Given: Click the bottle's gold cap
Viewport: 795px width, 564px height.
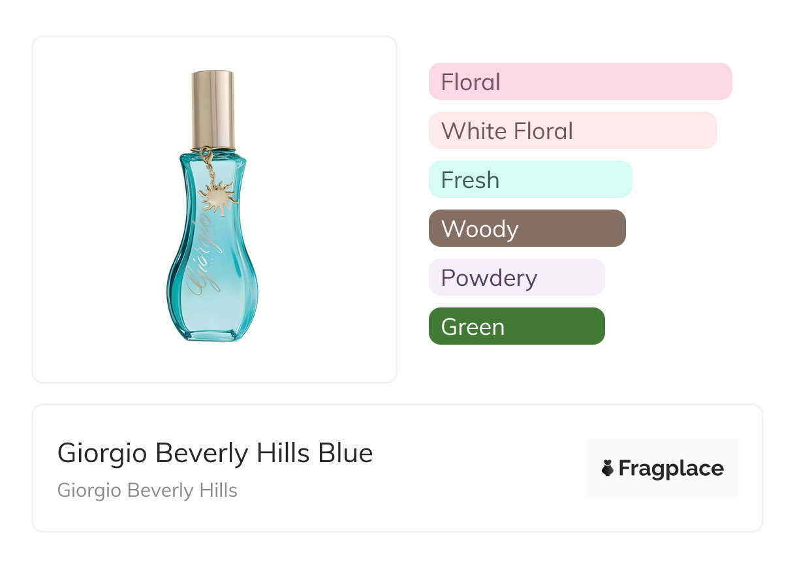Looking at the screenshot, I should [x=213, y=109].
